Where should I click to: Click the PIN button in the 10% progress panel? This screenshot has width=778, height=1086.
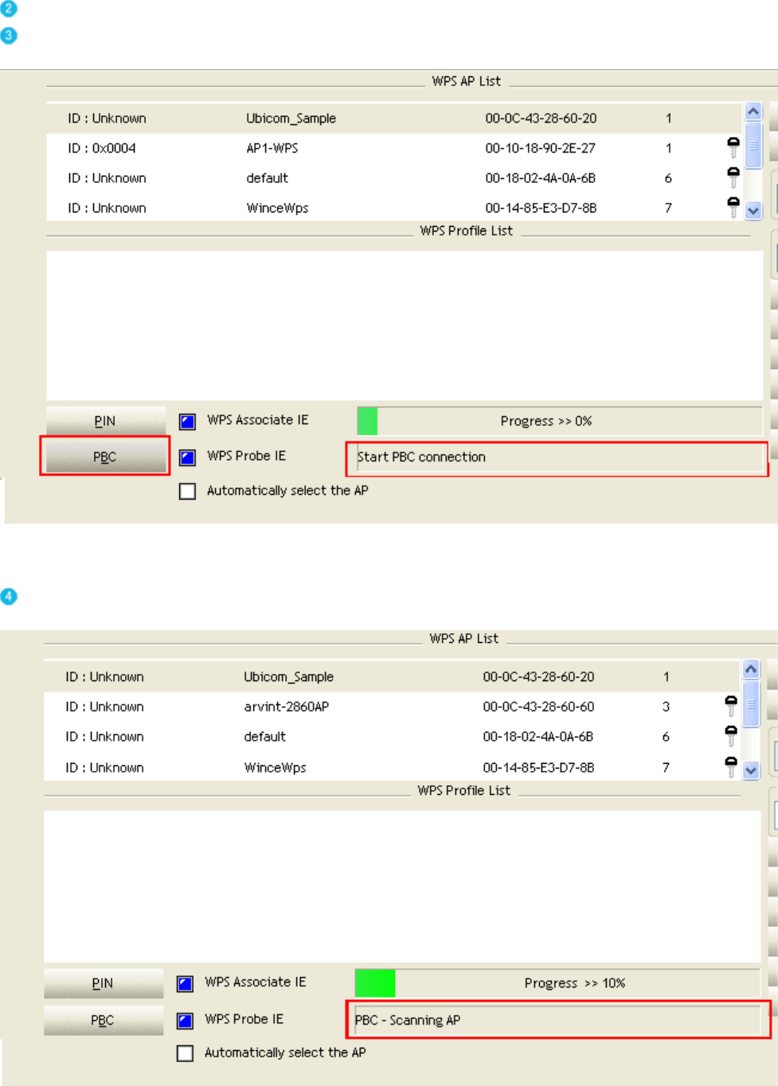pyautogui.click(x=103, y=983)
